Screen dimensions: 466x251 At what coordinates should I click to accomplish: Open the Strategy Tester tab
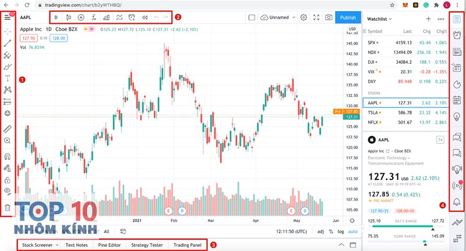147,245
